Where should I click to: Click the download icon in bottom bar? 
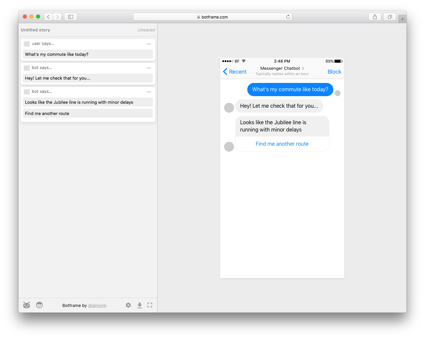click(140, 305)
